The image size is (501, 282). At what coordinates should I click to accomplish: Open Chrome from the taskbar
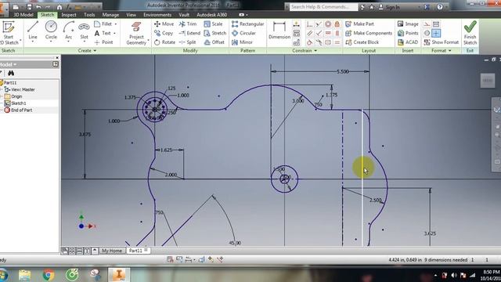point(49,275)
